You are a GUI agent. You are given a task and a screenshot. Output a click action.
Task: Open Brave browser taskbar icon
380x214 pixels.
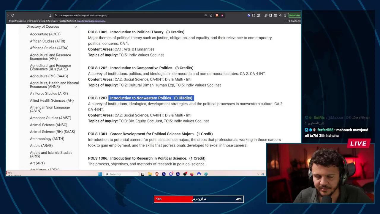coord(157,174)
